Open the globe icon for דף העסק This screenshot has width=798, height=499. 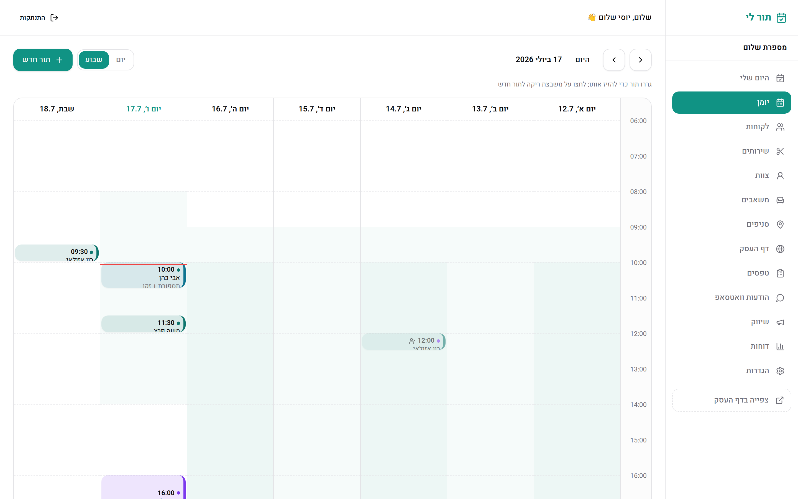pyautogui.click(x=780, y=249)
